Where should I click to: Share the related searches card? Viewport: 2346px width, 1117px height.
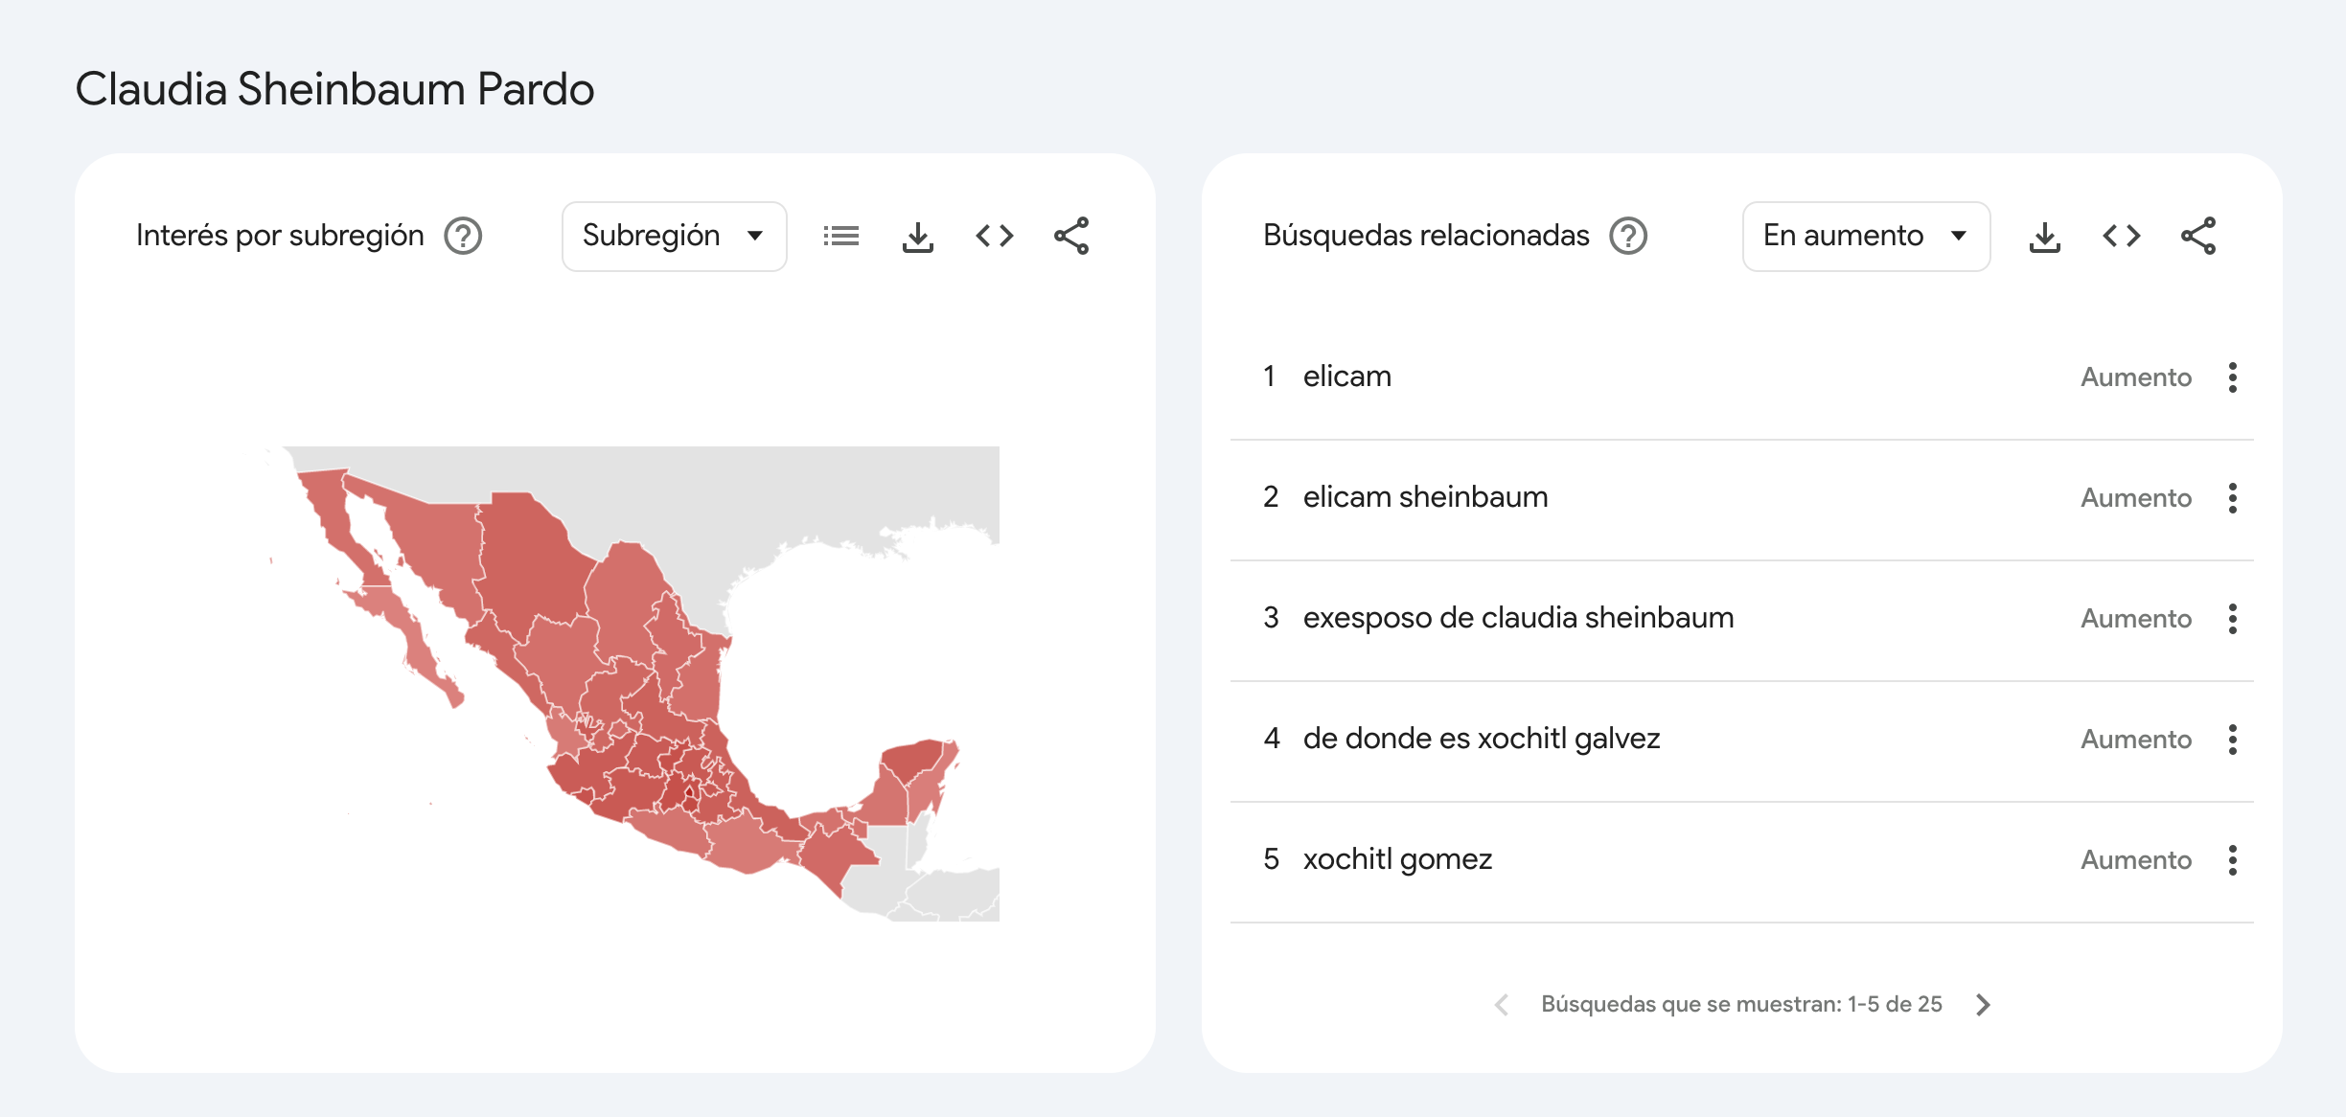pos(2197,236)
